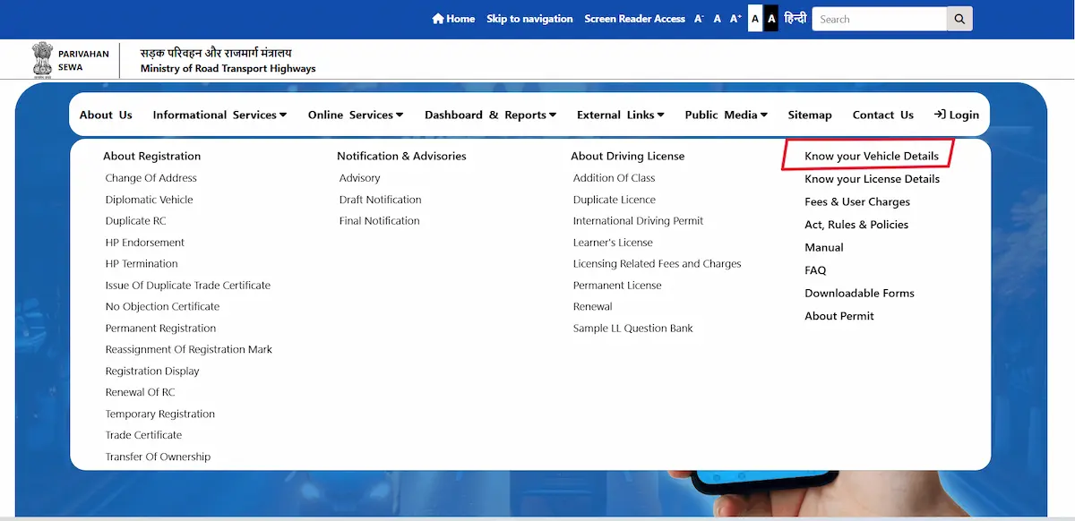Screen dimensions: 1075x521
Task: Expand the External Links dropdown
Action: click(620, 115)
